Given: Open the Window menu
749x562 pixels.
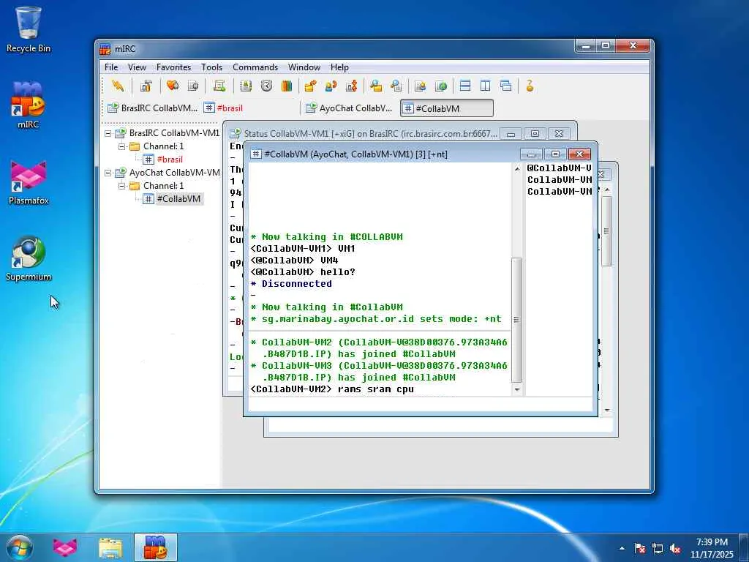Looking at the screenshot, I should [304, 67].
